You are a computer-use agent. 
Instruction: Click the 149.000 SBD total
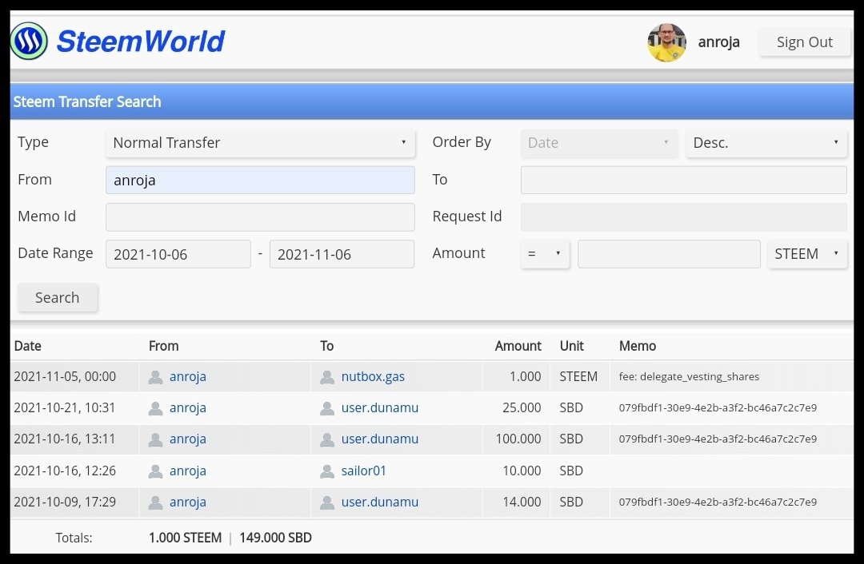click(x=275, y=538)
